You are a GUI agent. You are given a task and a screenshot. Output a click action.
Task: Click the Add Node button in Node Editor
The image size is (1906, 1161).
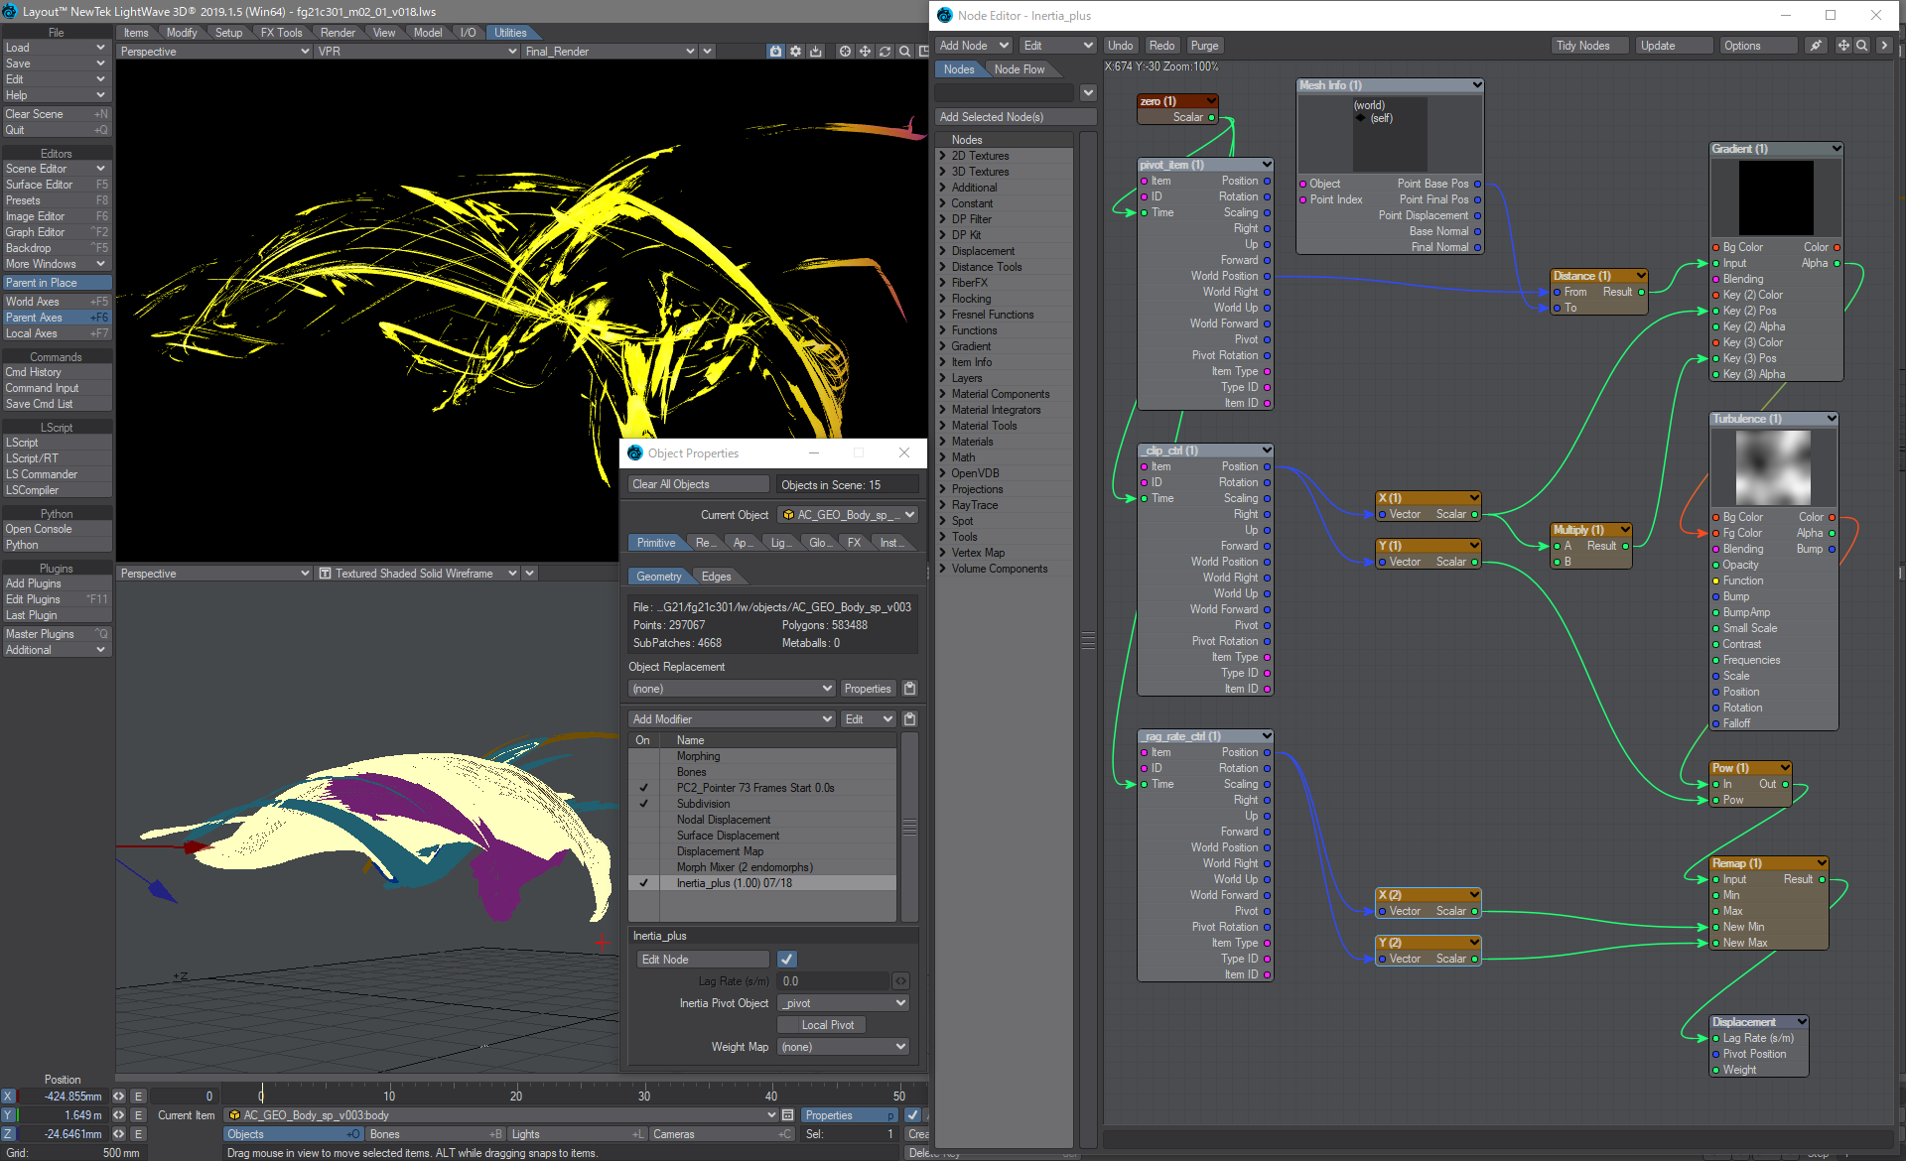tap(972, 47)
